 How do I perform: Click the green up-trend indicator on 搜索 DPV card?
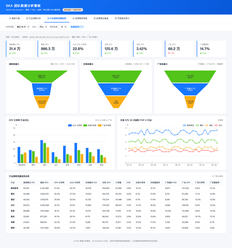(x=44, y=53)
